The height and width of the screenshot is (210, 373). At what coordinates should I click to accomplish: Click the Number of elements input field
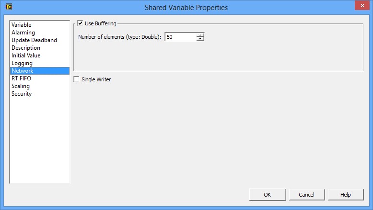pos(180,37)
